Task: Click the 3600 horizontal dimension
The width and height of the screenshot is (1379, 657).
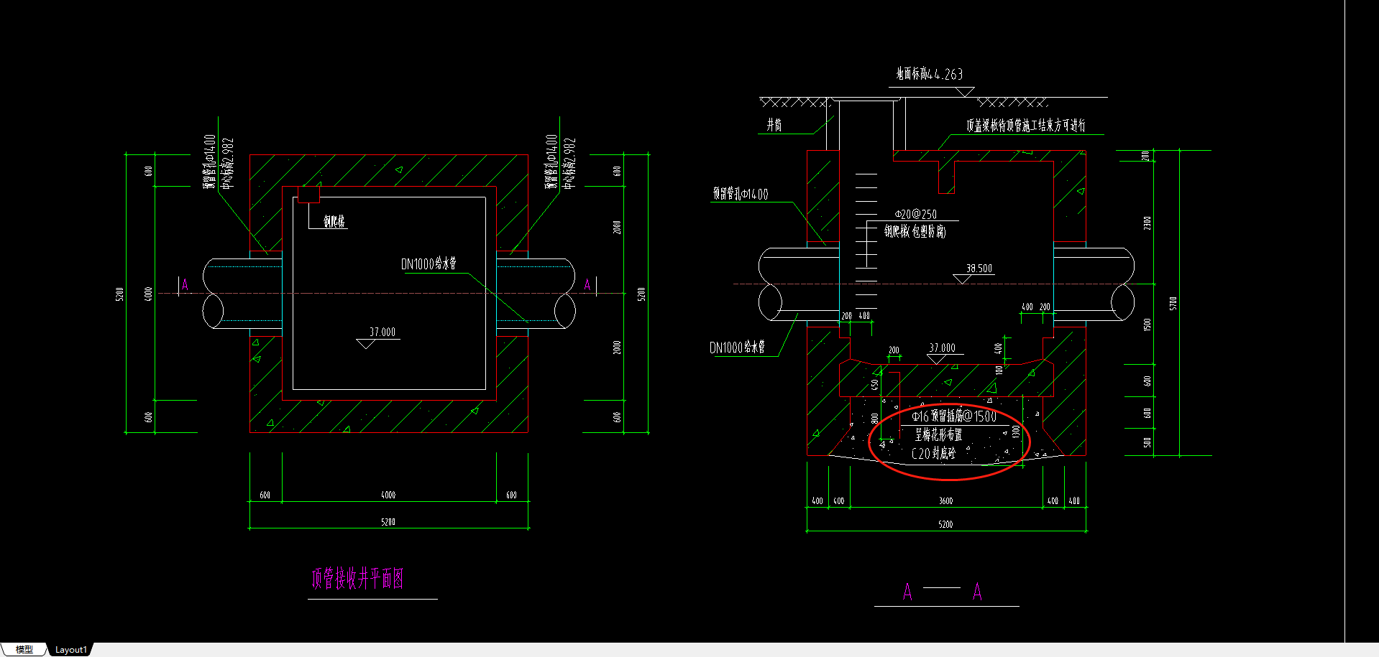Action: click(945, 501)
